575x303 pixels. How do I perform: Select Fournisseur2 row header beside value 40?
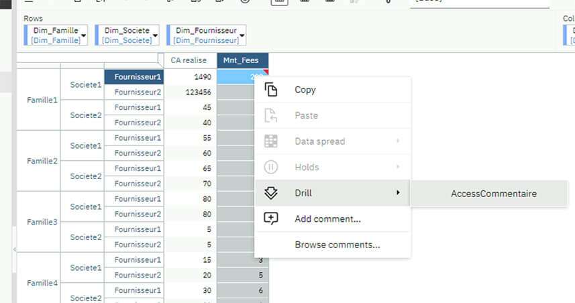point(134,123)
